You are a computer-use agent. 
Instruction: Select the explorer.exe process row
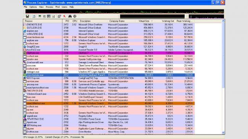pos(109,40)
